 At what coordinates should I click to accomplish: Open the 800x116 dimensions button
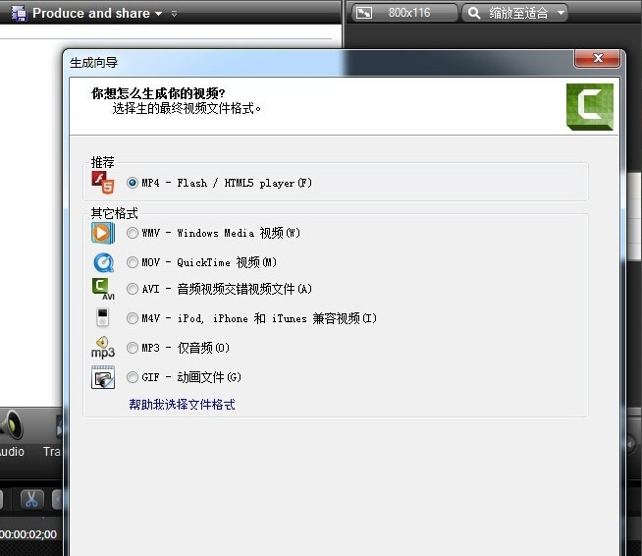(404, 13)
